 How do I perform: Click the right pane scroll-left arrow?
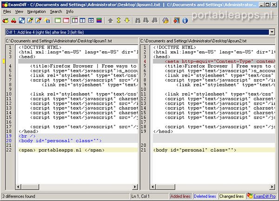[153, 187]
